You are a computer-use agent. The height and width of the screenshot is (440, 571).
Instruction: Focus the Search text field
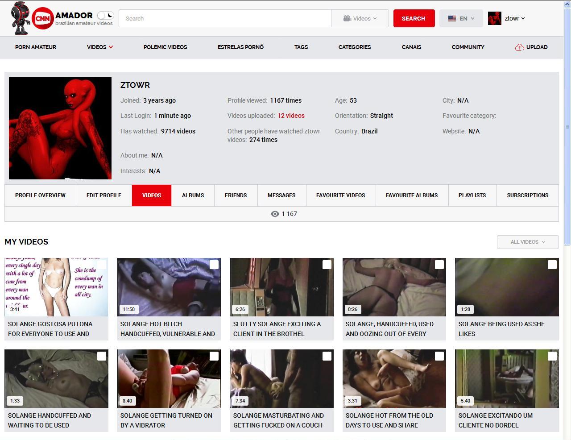225,19
